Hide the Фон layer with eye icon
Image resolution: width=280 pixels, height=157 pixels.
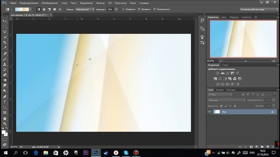point(210,112)
